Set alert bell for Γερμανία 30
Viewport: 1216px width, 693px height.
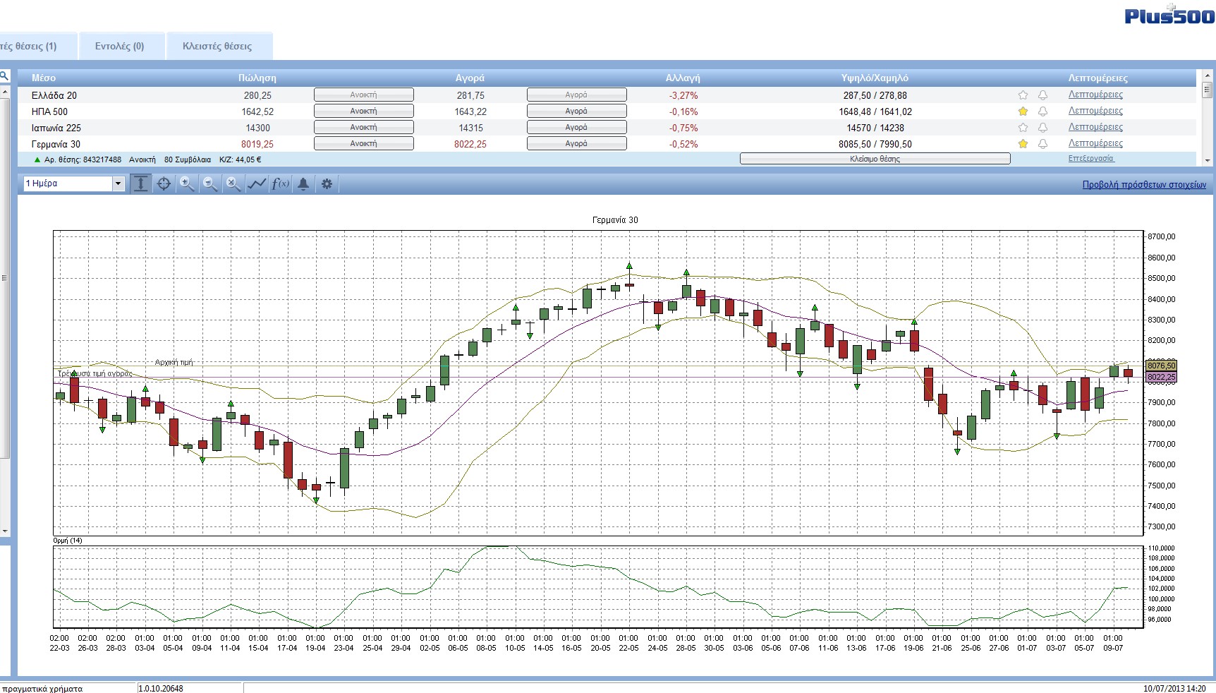click(1042, 144)
